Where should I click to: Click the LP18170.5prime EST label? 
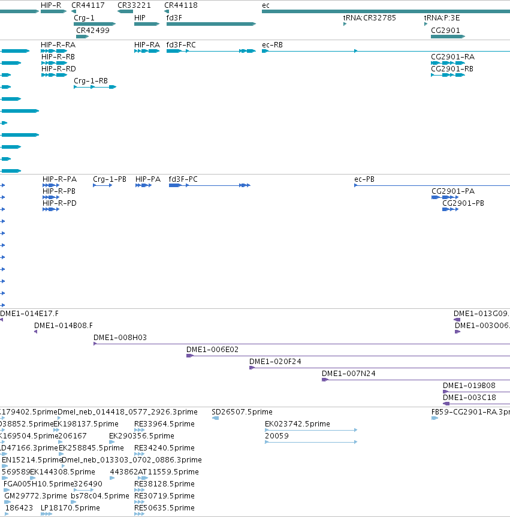70,508
